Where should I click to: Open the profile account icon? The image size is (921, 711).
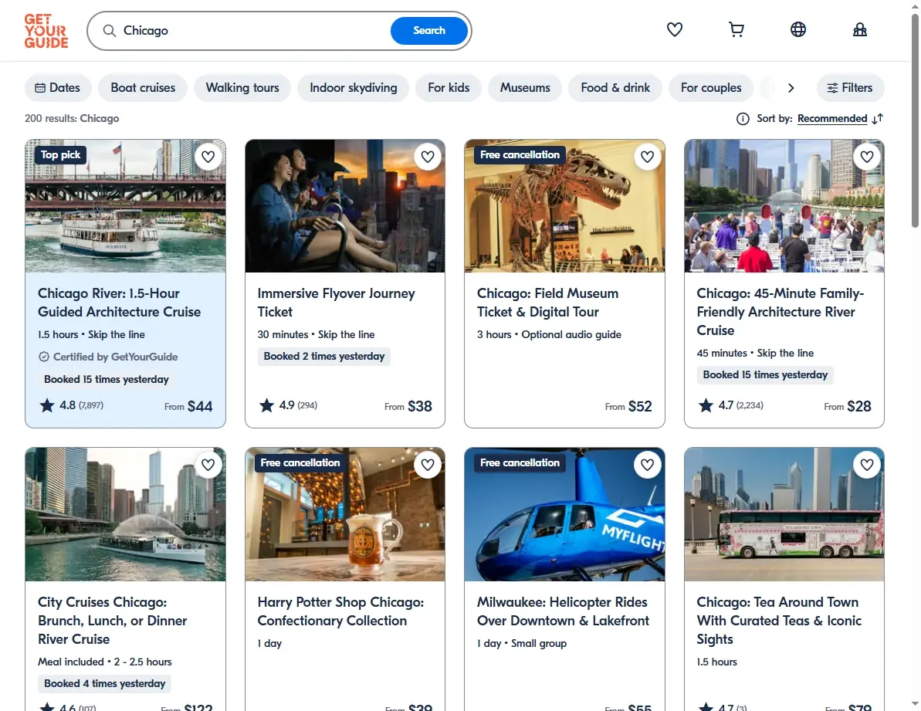[x=859, y=29]
